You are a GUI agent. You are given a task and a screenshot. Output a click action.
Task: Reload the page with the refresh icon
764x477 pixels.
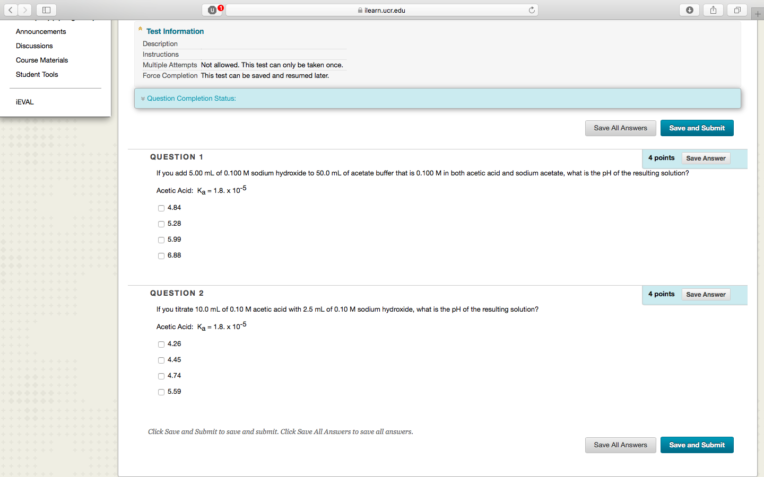point(531,10)
